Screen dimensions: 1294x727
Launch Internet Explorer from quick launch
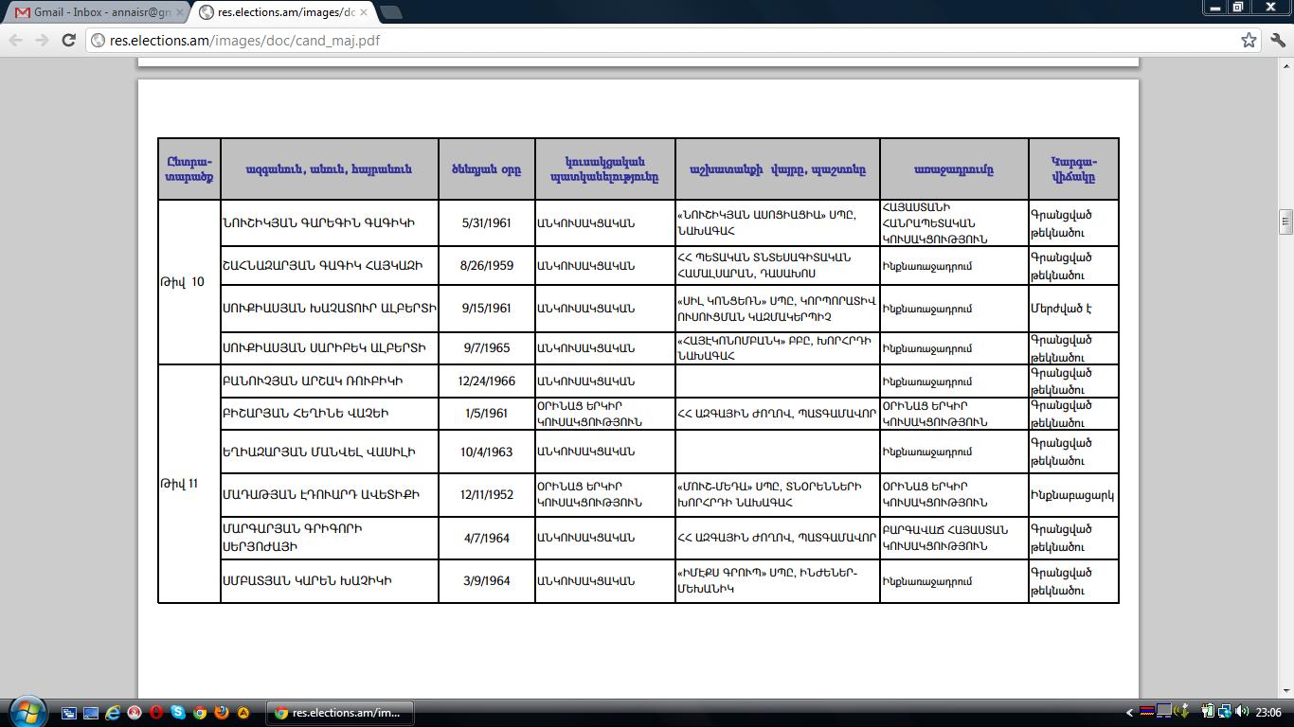tap(113, 713)
